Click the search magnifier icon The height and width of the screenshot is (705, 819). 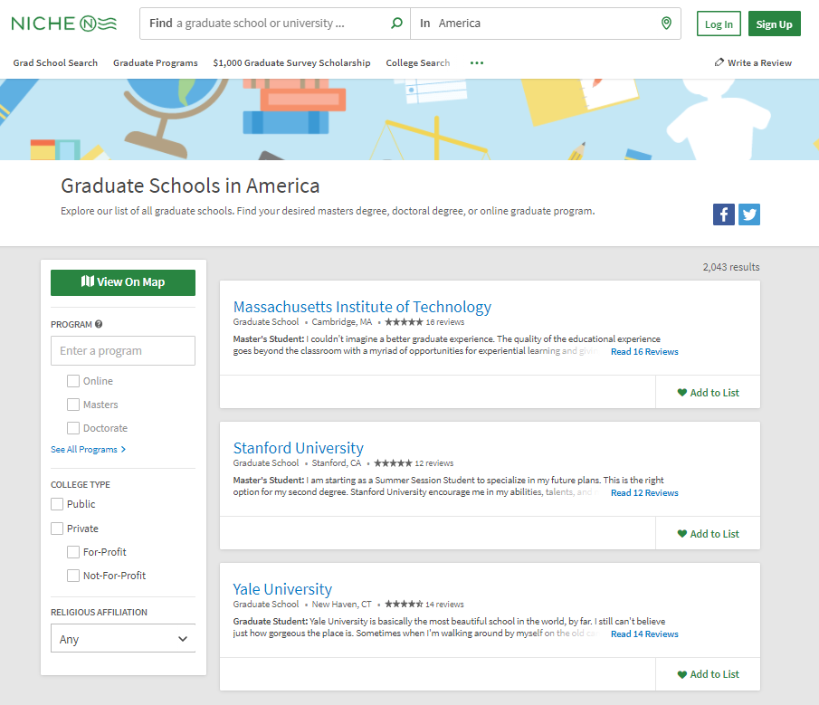click(x=396, y=23)
